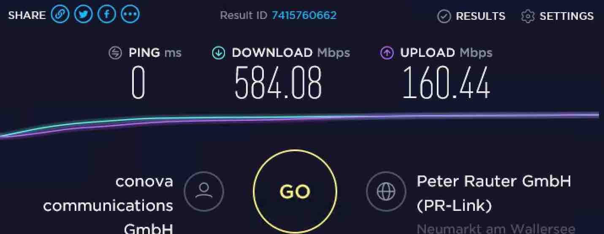
Task: Click the ping latency icon
Action: coord(115,53)
